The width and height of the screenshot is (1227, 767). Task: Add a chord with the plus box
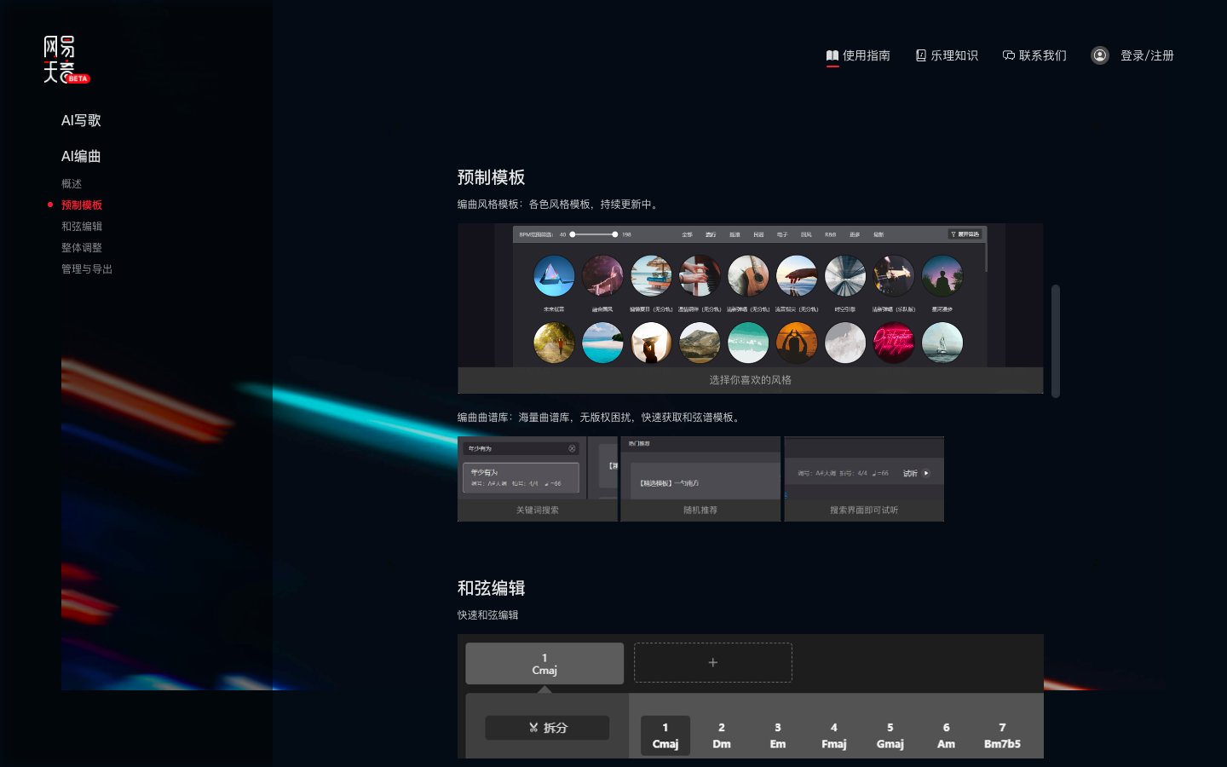(713, 662)
